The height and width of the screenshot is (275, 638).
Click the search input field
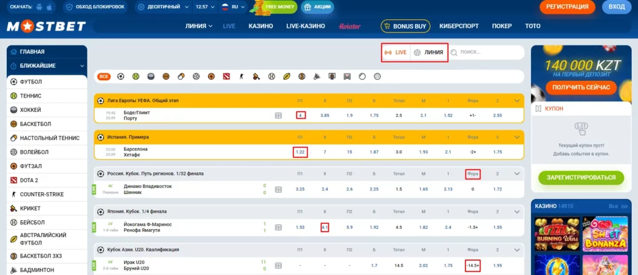[x=487, y=52]
